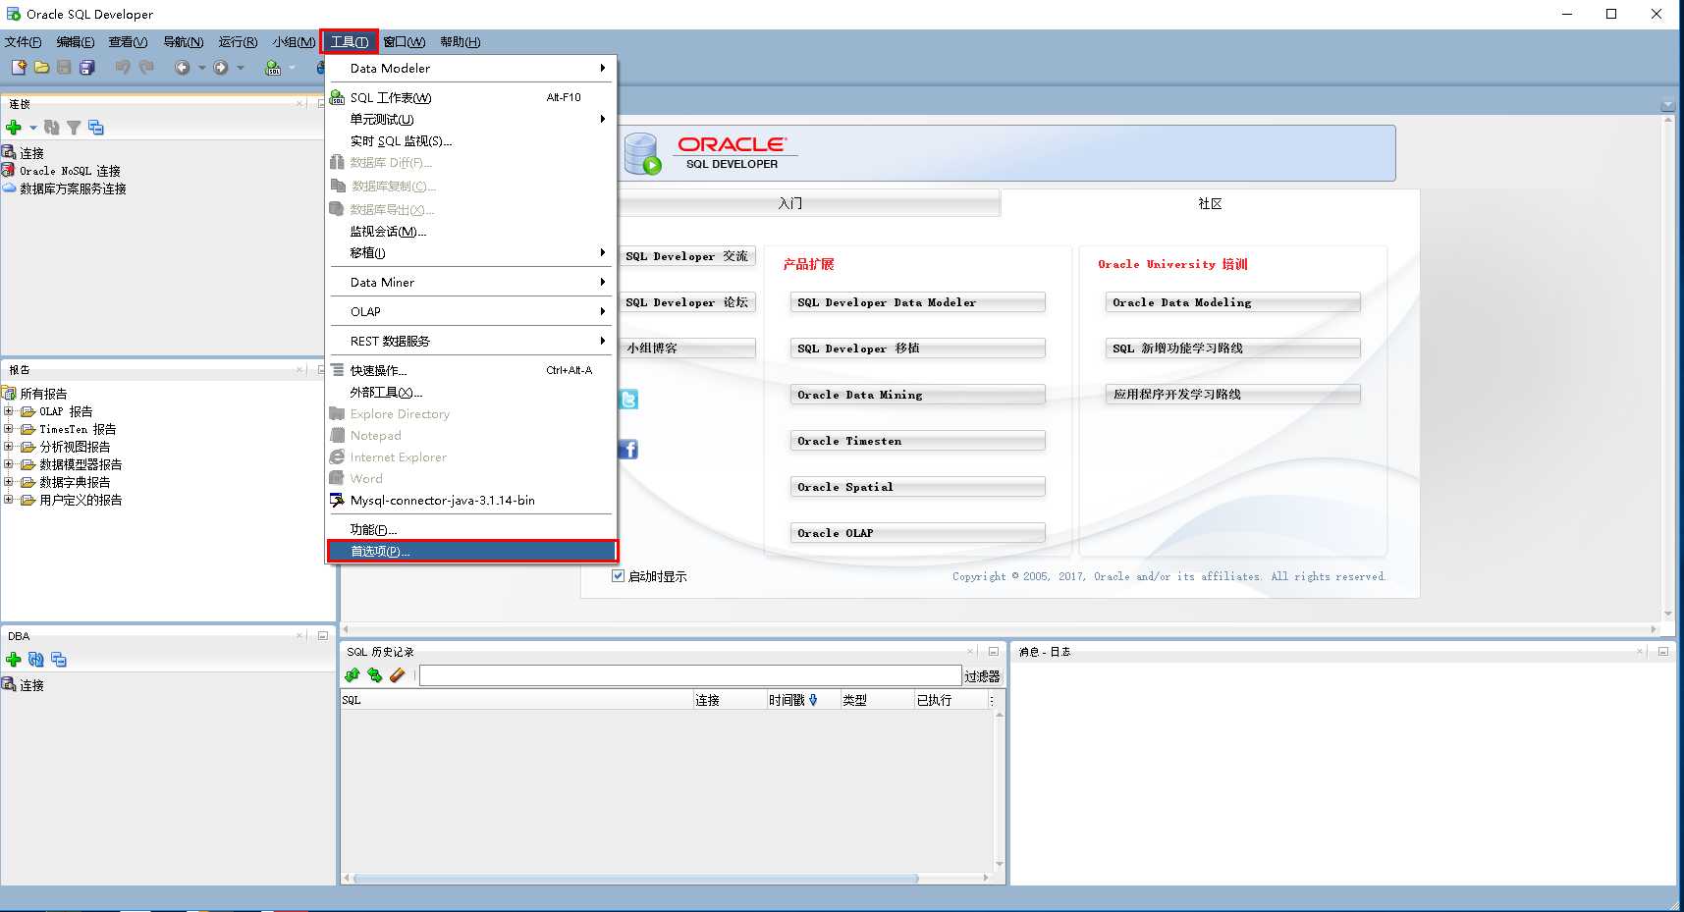The image size is (1684, 912).
Task: Expand the 数据模型器报告 tree node
Action: 9,464
